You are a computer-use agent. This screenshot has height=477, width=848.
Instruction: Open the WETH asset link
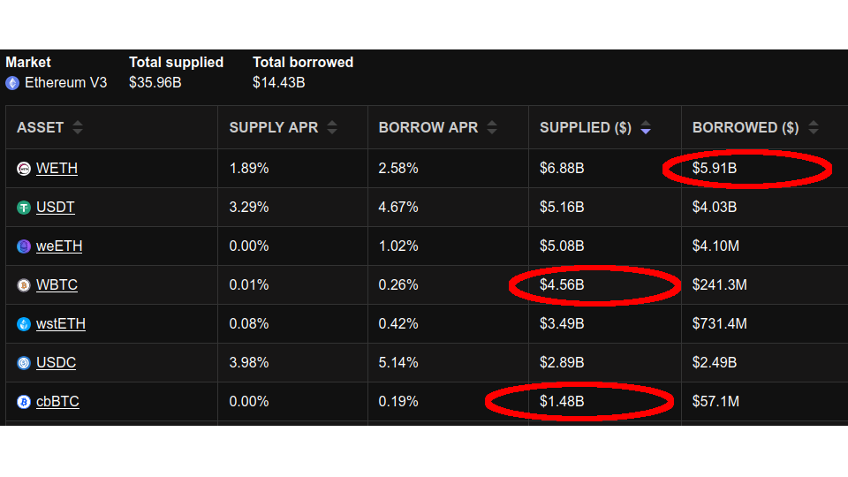pos(57,169)
